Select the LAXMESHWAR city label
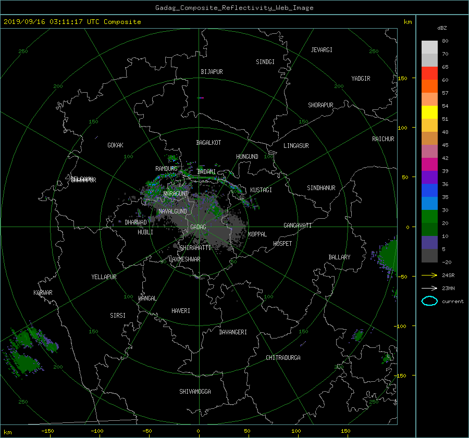Viewport: 469px width, 438px height. click(x=184, y=259)
